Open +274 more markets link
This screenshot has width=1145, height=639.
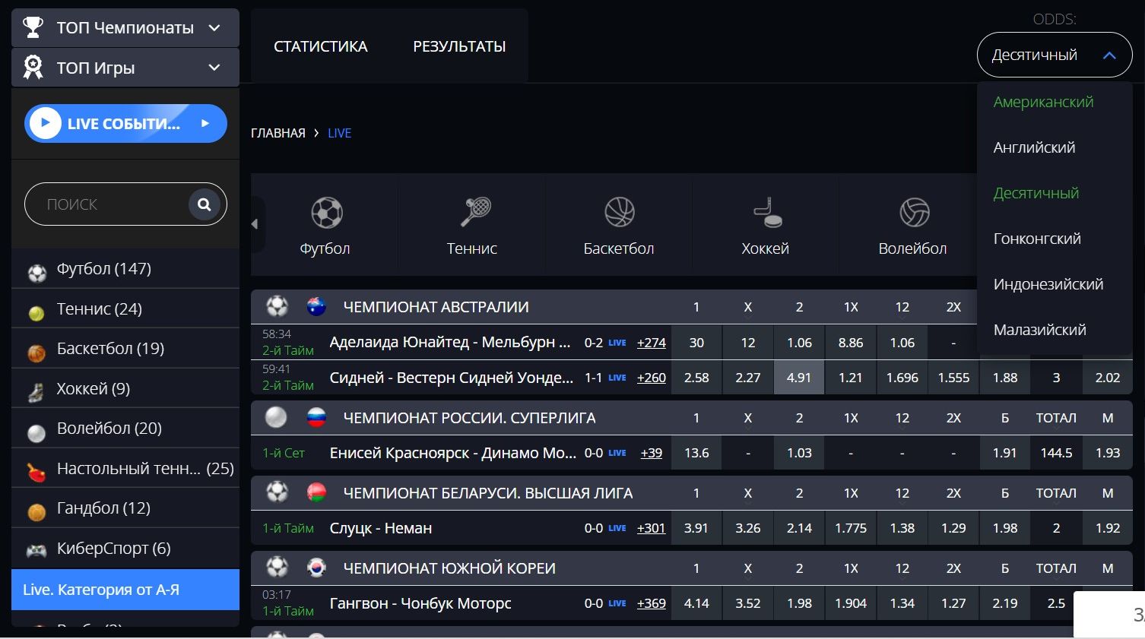(x=652, y=343)
